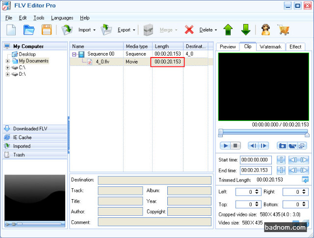314x238 pixels.
Task: Step to the next frame
Action: [x=263, y=146]
